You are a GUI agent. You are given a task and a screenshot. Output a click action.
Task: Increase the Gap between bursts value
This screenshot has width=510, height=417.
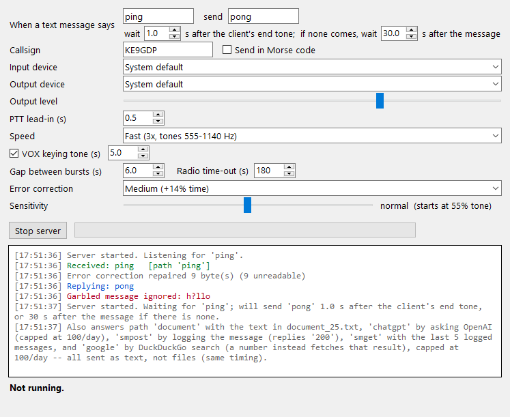[158, 167]
